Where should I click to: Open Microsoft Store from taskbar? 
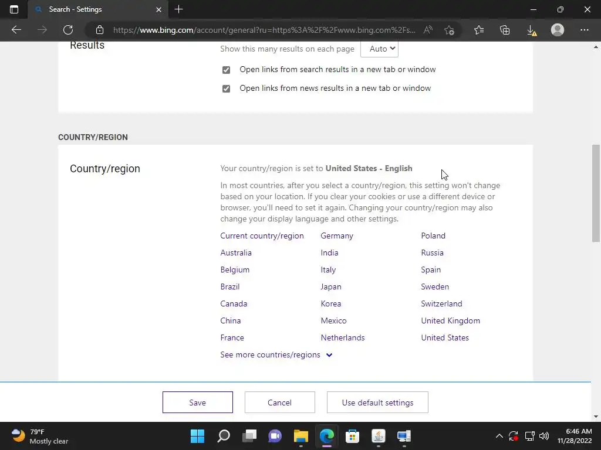(x=352, y=436)
